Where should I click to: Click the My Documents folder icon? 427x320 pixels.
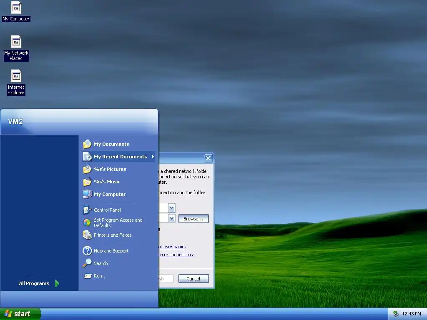[x=87, y=144]
